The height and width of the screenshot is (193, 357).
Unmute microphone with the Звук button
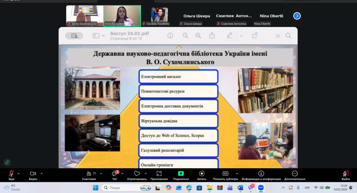tap(11, 174)
